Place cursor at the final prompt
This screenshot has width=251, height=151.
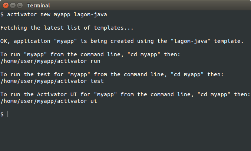click(x=7, y=114)
